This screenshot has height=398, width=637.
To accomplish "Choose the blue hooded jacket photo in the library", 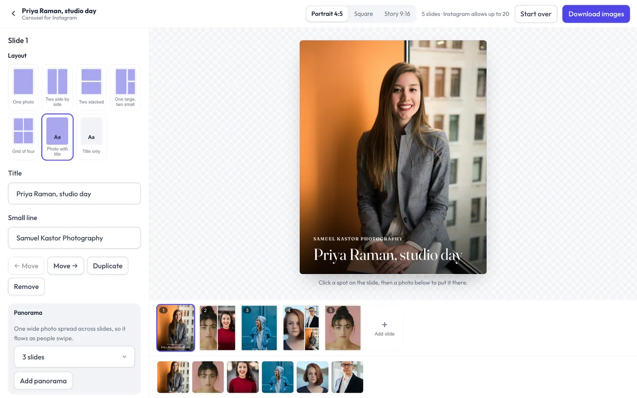I will (x=278, y=377).
